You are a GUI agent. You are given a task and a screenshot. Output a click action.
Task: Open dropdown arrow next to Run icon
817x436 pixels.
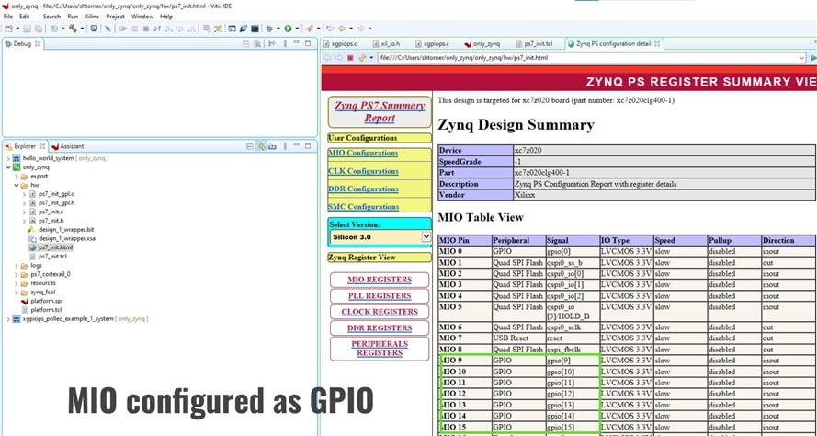pyautogui.click(x=297, y=29)
